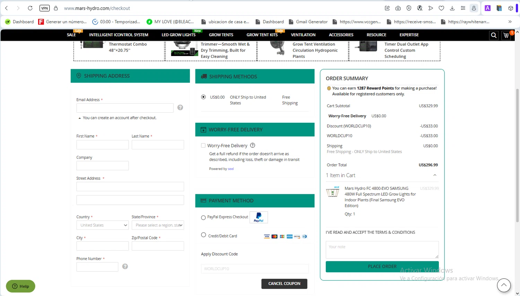Image resolution: width=520 pixels, height=296 pixels.
Task: Select US$0.00 Free Shipping radio button
Action: point(203,97)
